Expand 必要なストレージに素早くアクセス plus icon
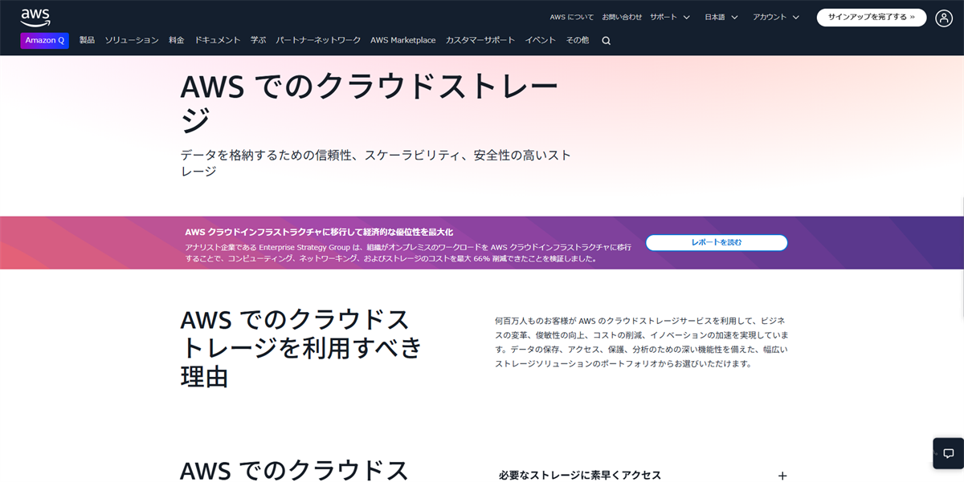Viewport: 964px width, 482px height. (x=782, y=476)
